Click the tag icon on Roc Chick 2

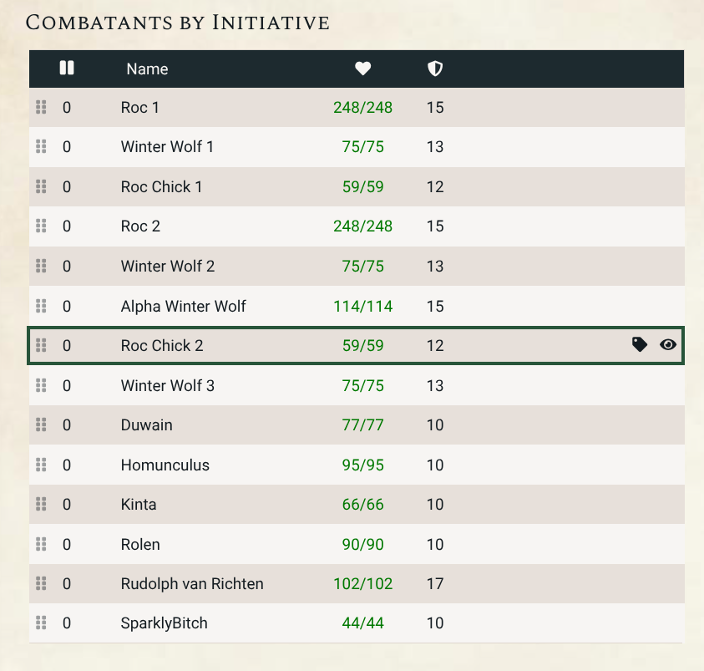[640, 344]
